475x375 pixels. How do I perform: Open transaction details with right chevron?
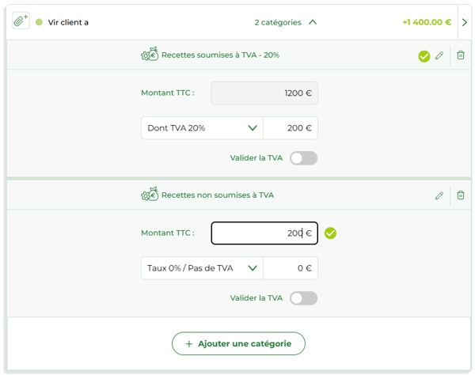pos(465,22)
